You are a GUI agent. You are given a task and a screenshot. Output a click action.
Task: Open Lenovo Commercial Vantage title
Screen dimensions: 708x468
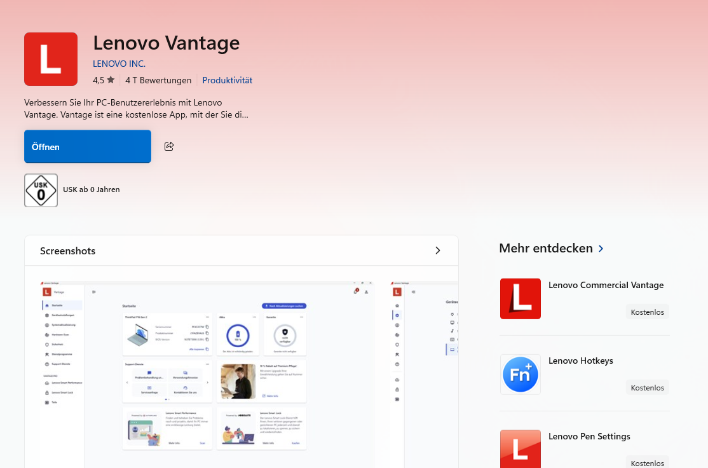pyautogui.click(x=606, y=285)
